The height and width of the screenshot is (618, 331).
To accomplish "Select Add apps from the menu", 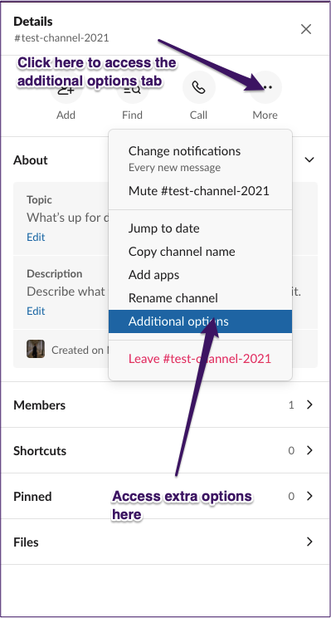I will pos(200,275).
